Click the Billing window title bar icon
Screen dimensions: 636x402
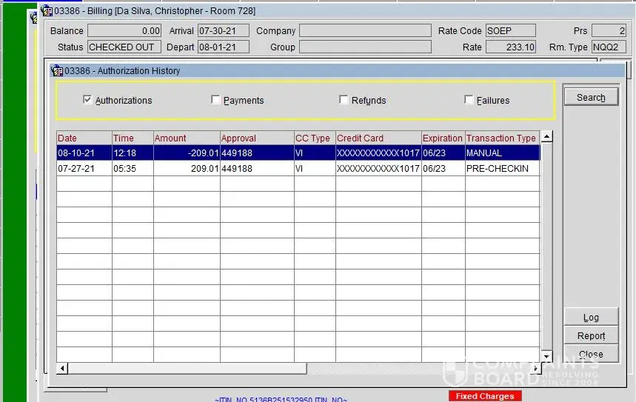46,11
